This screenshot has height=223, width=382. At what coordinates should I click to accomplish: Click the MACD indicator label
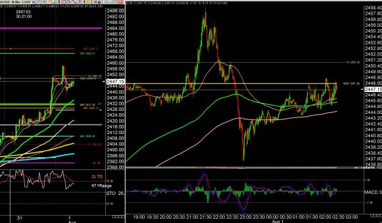pos(373,192)
